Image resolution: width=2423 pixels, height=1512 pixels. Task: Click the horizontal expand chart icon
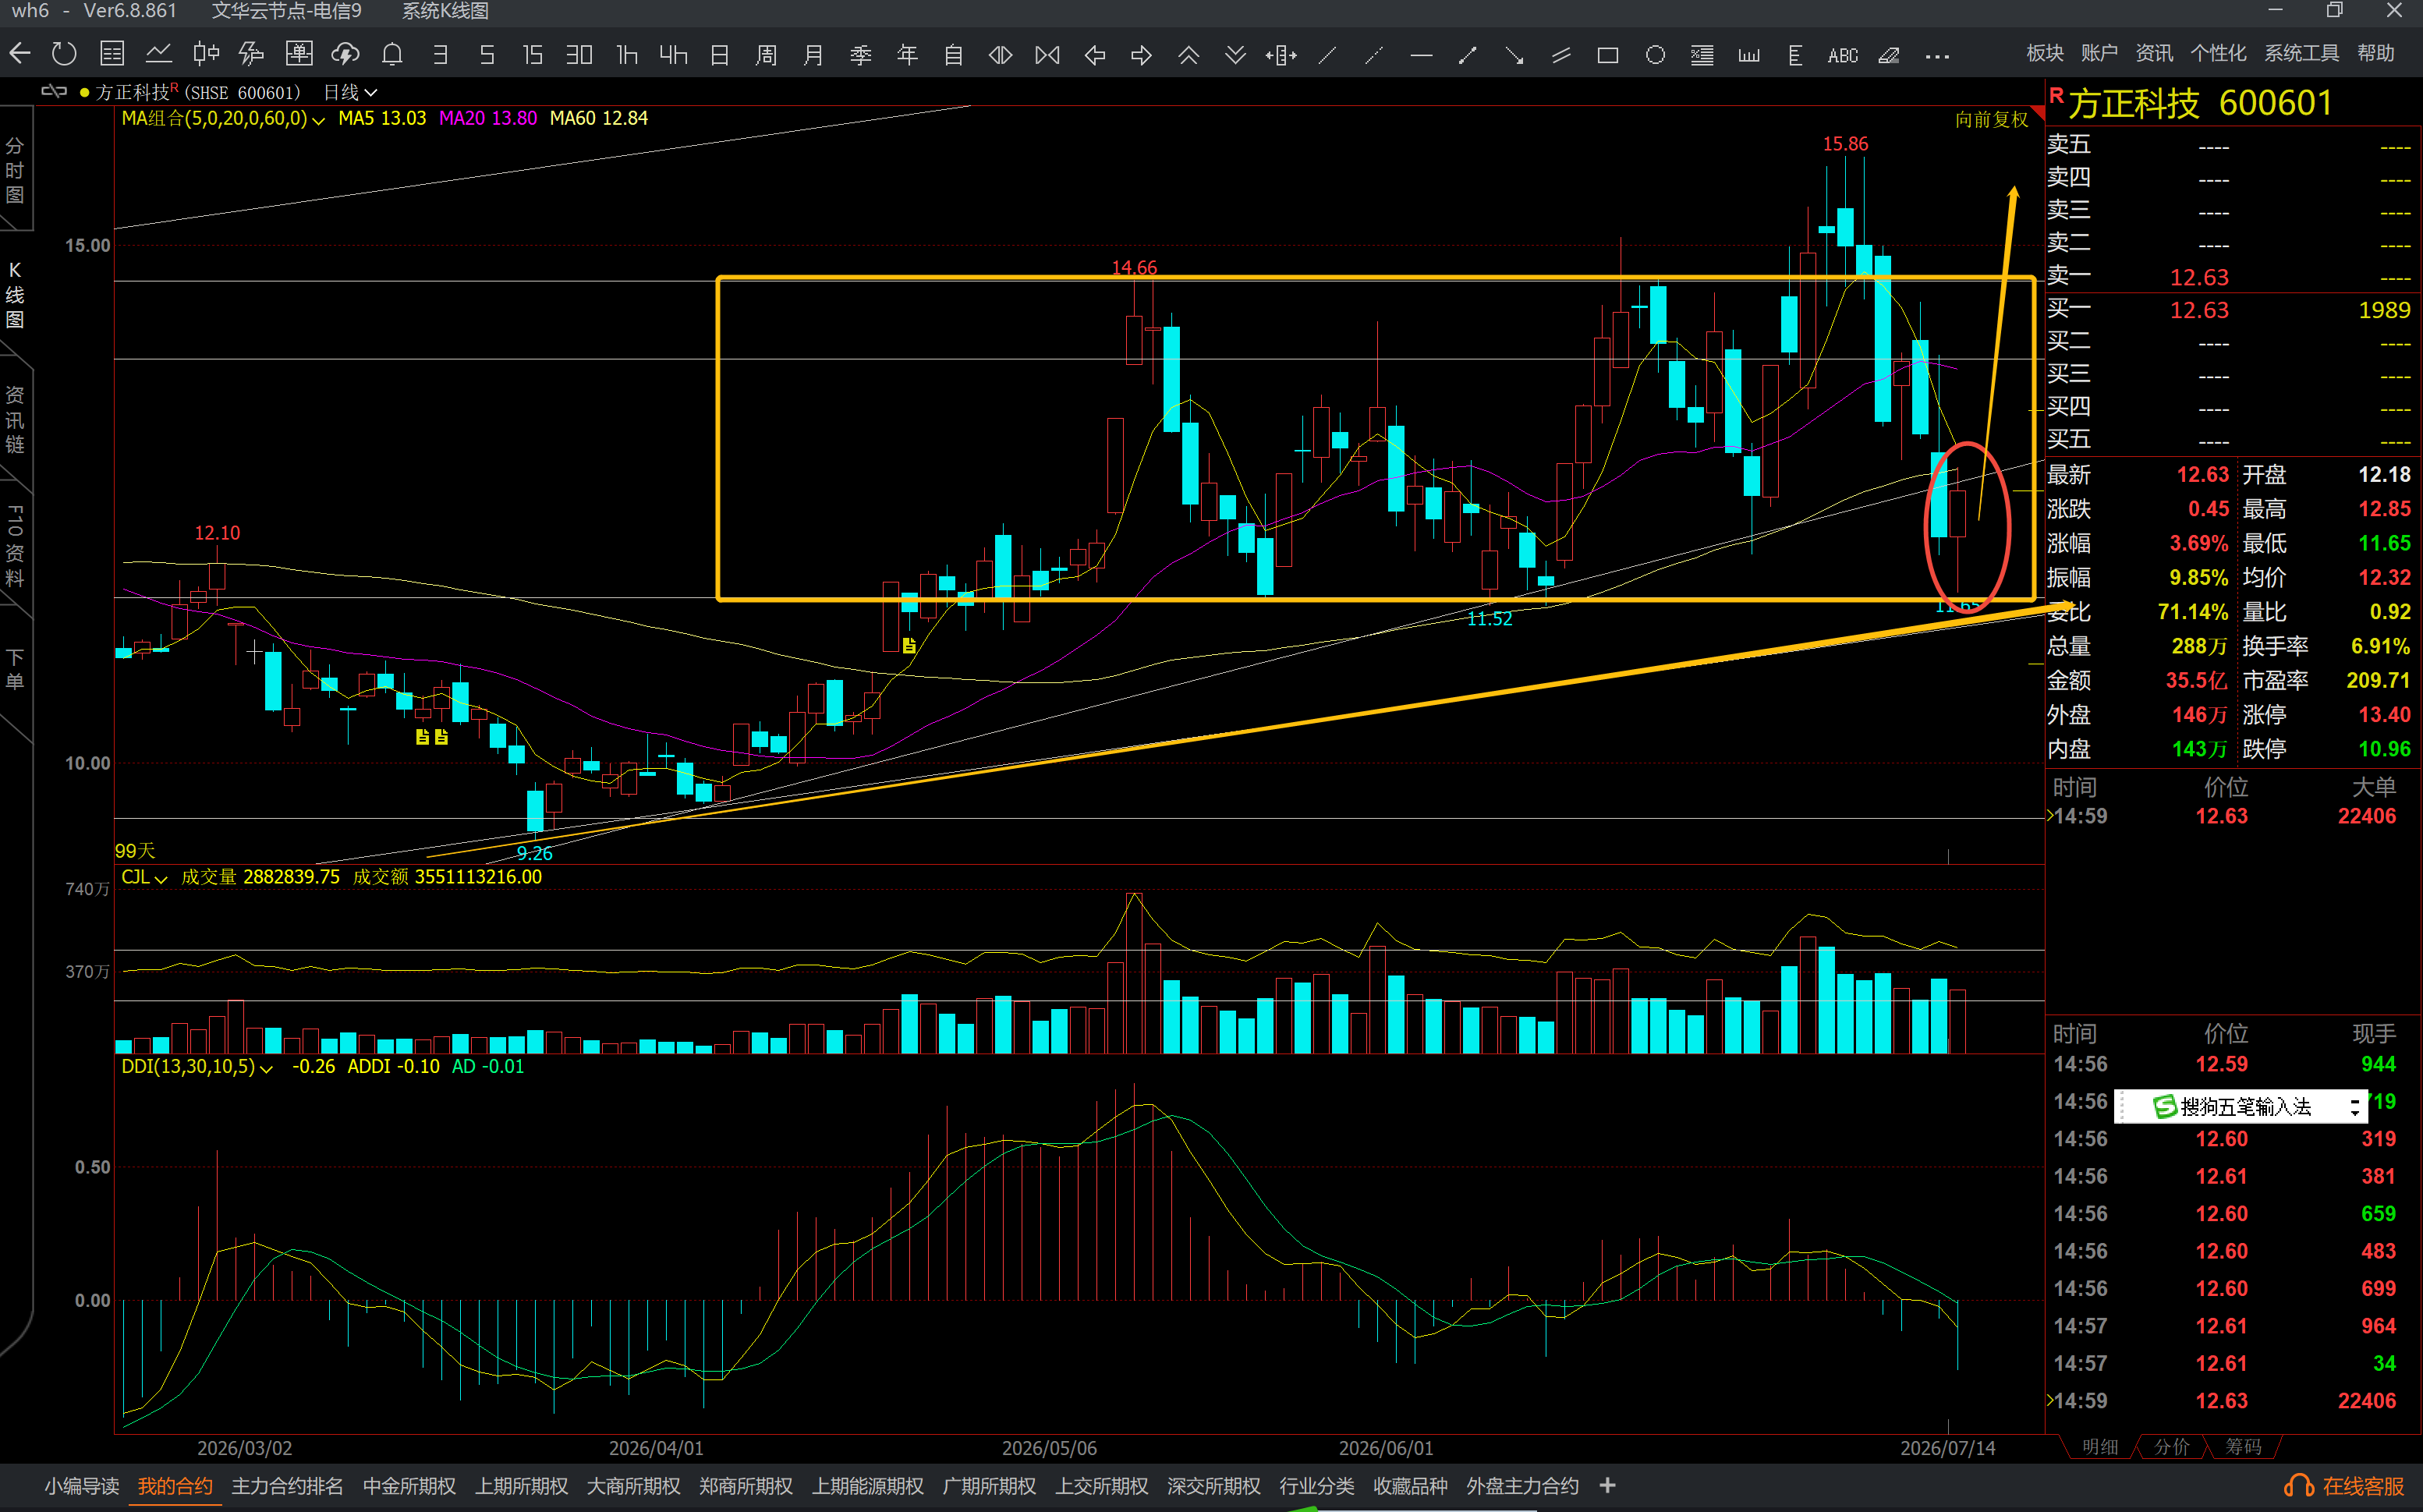tap(1000, 54)
